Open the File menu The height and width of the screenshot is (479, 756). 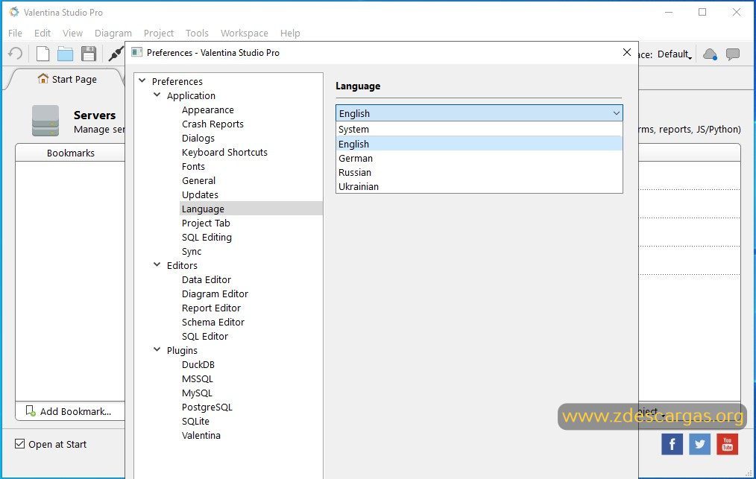click(x=15, y=33)
